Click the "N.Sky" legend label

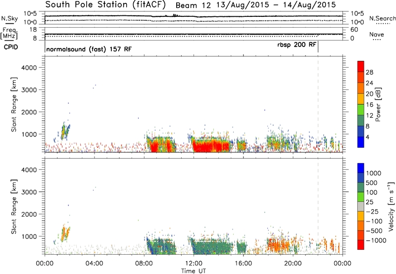[x=9, y=18]
